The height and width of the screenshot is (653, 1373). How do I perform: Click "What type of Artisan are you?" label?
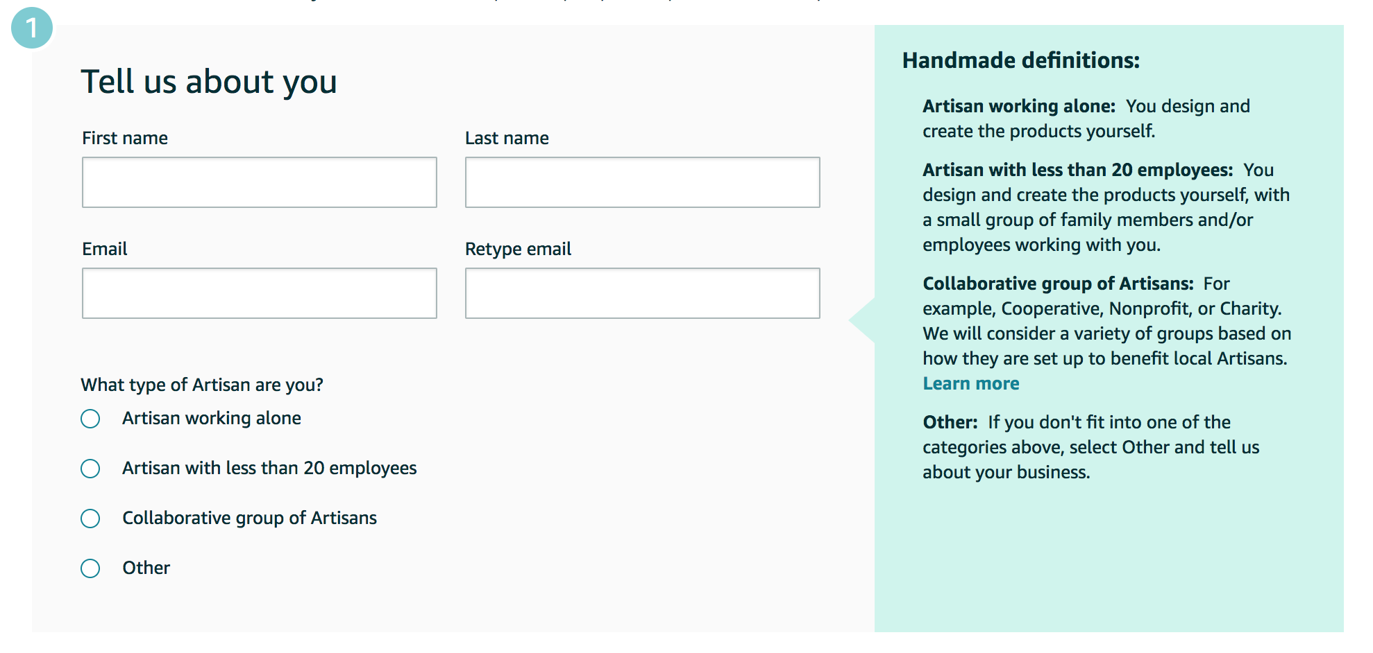(x=203, y=385)
